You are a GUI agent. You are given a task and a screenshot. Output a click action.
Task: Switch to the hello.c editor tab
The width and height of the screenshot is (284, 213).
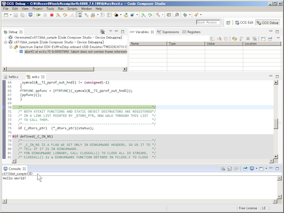[x=12, y=77]
